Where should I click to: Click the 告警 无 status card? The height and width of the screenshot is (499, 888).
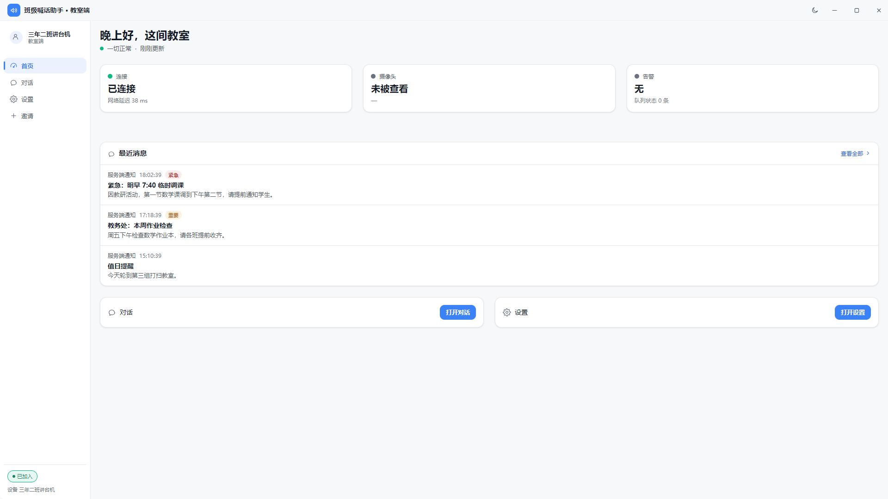(x=752, y=88)
